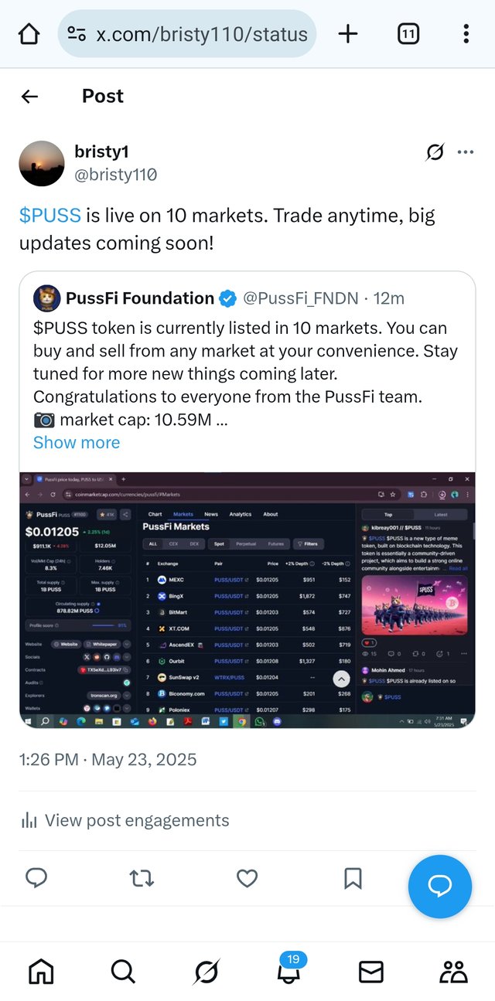Switch to the Notifications tab

coord(288,971)
